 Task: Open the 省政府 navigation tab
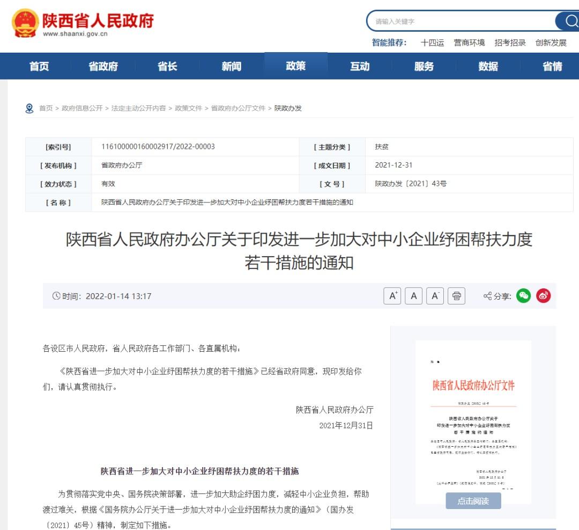click(103, 66)
